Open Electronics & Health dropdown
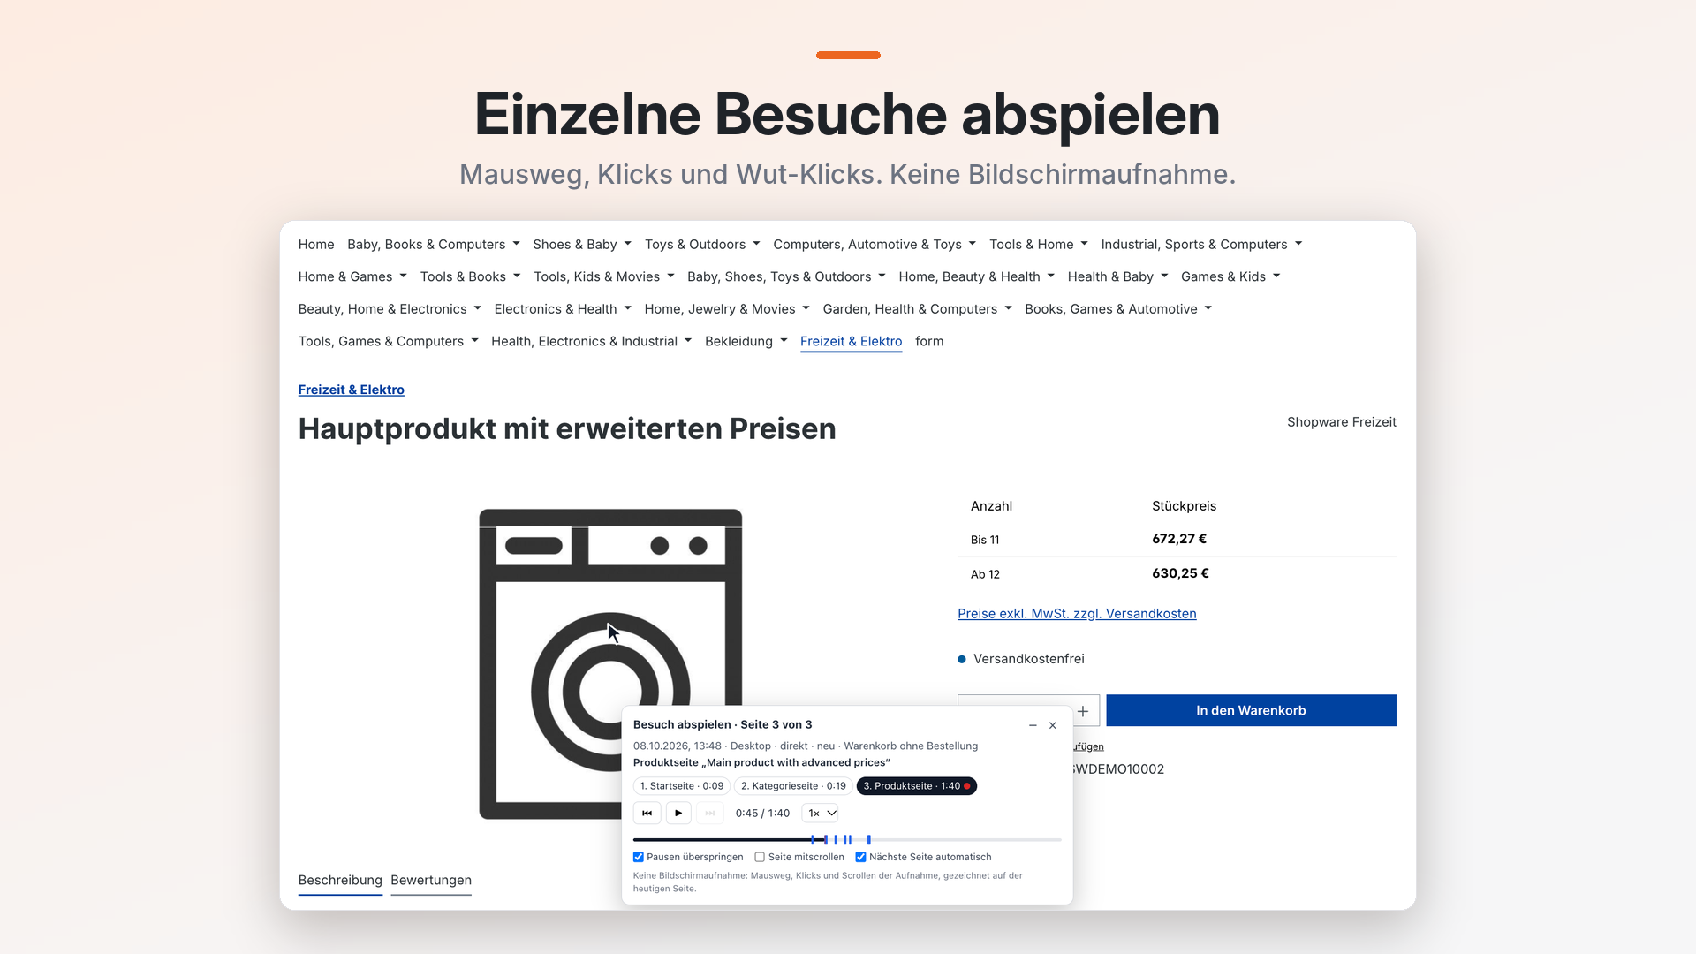This screenshot has height=954, width=1696. (563, 309)
